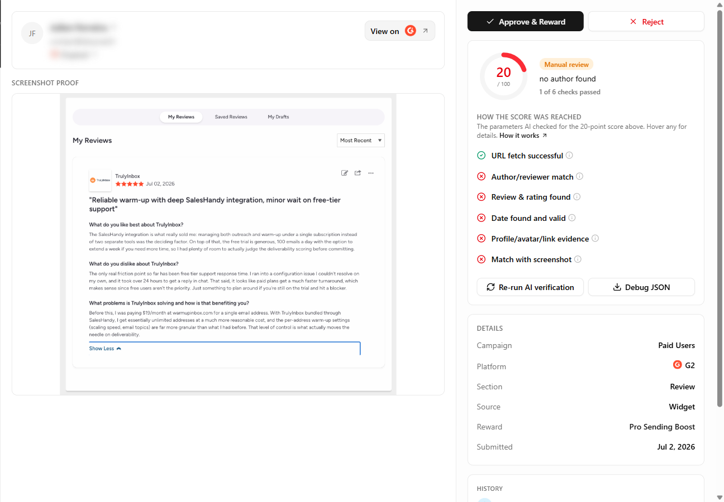Click the five-star rating in the review
724x502 pixels.
tap(130, 184)
